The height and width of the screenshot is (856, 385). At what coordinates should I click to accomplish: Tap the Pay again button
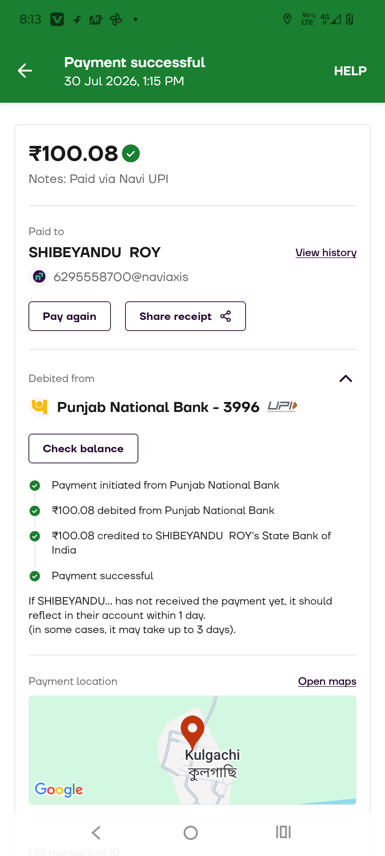coord(70,316)
